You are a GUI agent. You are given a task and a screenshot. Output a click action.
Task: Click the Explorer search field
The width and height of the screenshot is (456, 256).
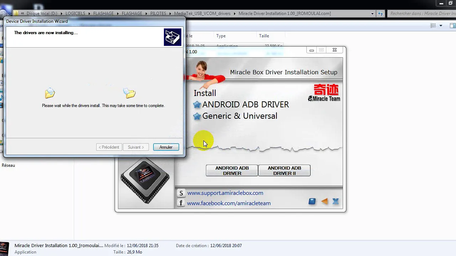(x=422, y=14)
